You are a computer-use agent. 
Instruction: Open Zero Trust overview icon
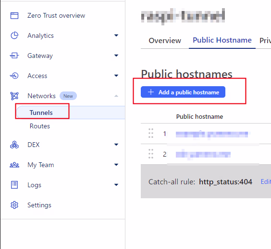[14, 15]
